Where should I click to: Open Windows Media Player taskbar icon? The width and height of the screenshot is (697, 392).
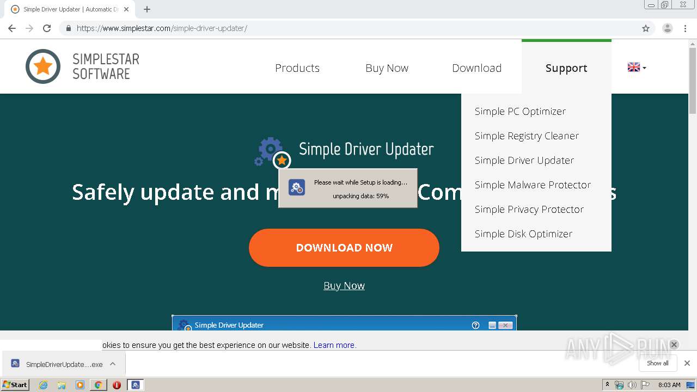click(80, 385)
